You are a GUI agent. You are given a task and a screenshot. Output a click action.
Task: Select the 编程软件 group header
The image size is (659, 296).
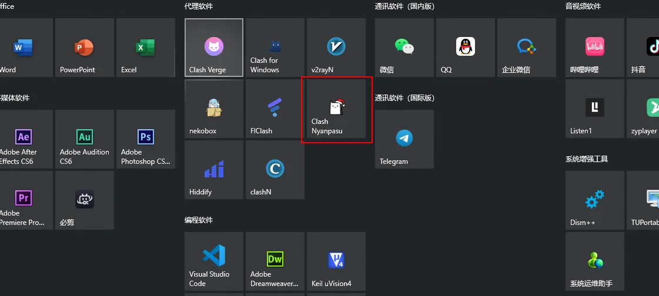198,220
